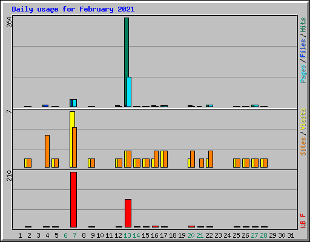This screenshot has height=242, width=310.
Task: Click day label '24' on the x-axis
Action: pos(227,235)
